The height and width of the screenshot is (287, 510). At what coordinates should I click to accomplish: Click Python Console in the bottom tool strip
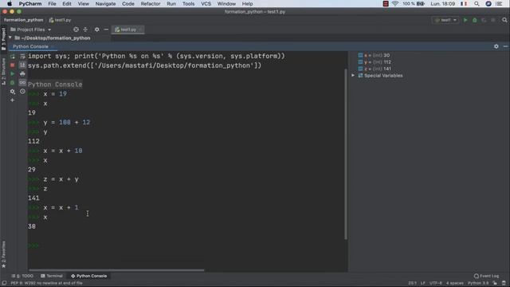(x=89, y=276)
